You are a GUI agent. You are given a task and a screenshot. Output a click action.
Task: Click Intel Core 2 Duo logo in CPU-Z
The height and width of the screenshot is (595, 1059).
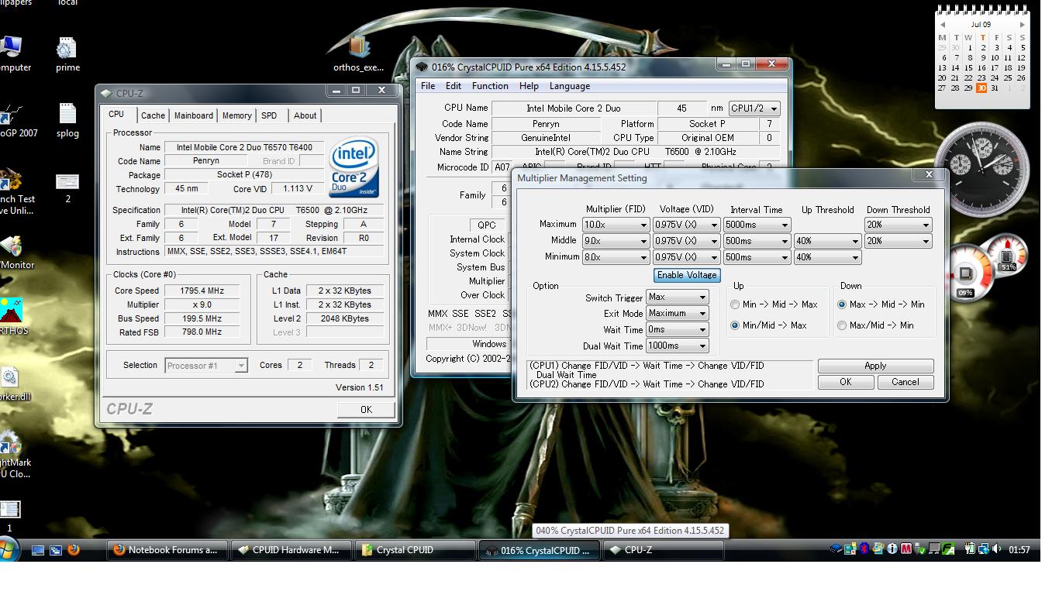click(x=354, y=167)
